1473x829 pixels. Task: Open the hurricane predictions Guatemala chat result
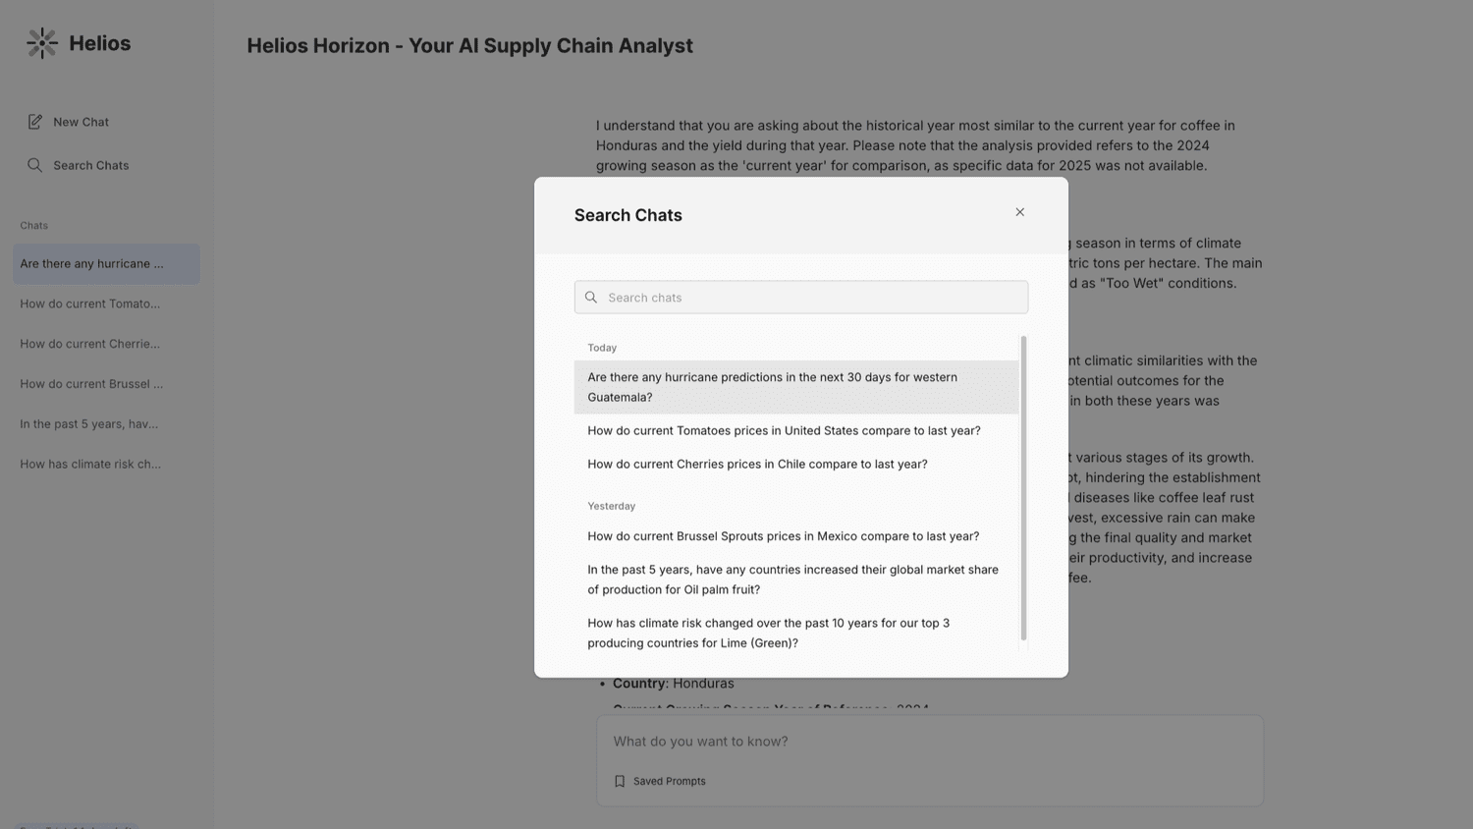click(x=796, y=387)
